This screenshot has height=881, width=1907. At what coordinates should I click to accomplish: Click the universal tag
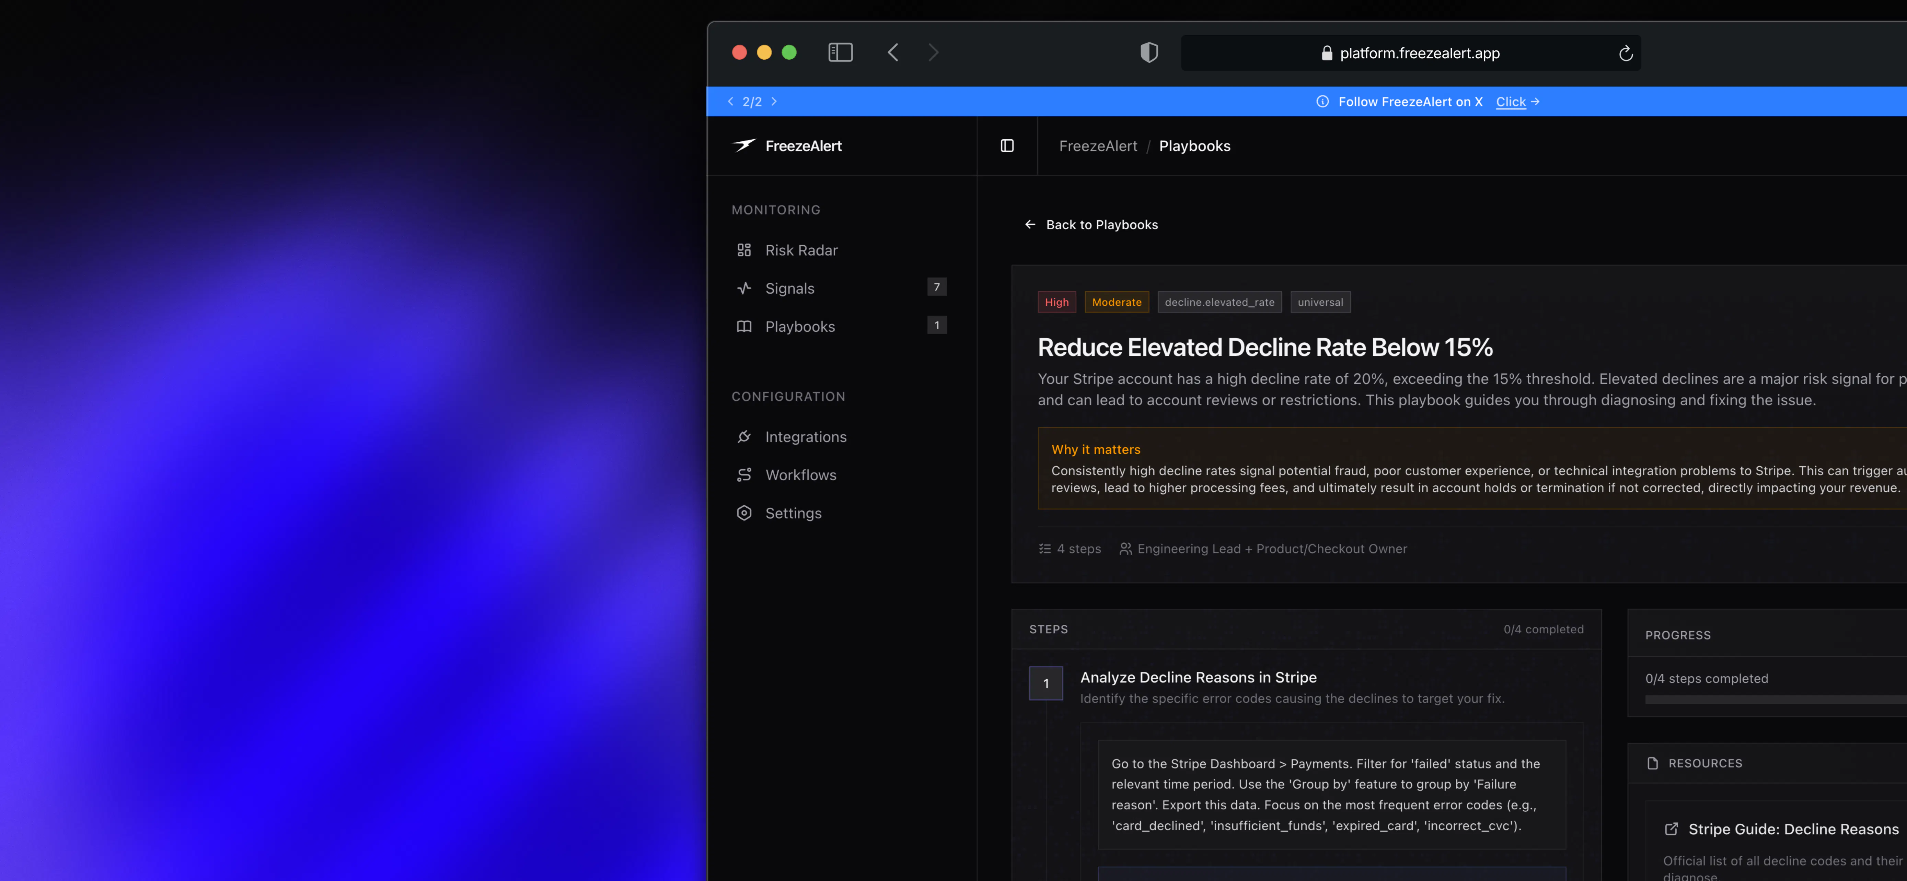click(x=1320, y=302)
